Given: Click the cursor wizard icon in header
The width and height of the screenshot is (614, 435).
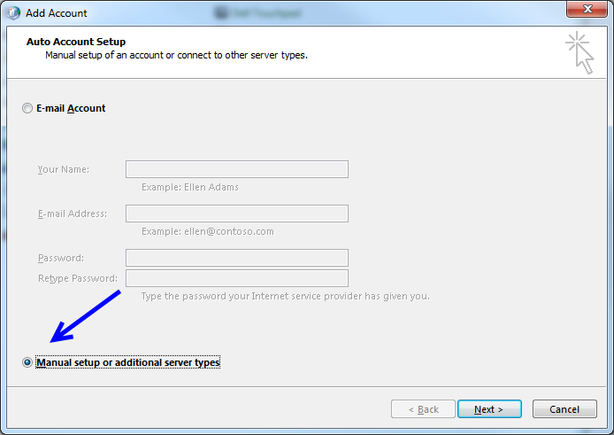Looking at the screenshot, I should click(580, 53).
